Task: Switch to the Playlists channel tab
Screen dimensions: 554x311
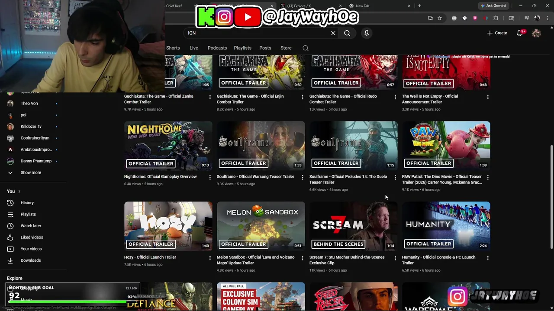Action: click(242, 48)
